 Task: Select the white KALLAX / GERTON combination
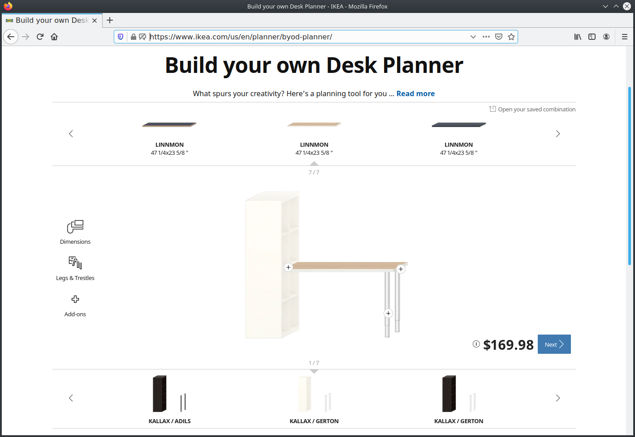click(x=314, y=399)
